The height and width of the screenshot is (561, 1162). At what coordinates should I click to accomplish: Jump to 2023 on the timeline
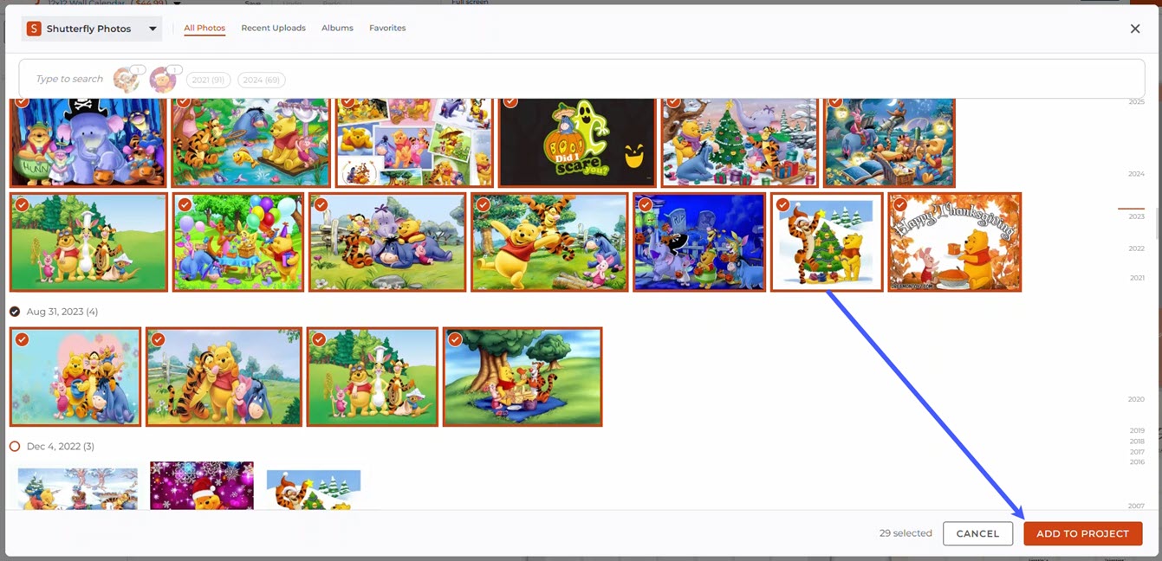pos(1136,216)
